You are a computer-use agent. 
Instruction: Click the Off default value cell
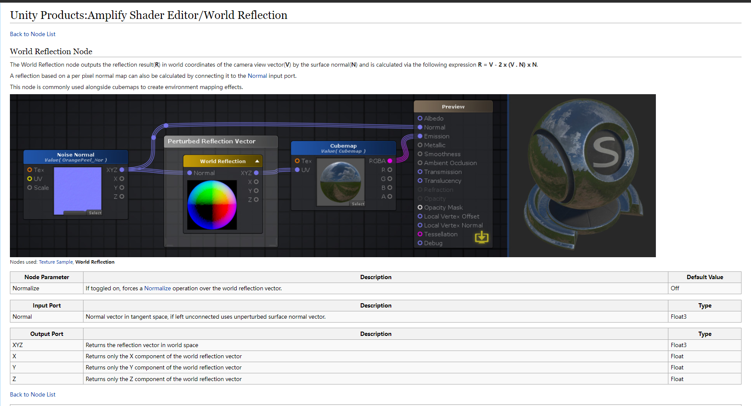tap(705, 288)
